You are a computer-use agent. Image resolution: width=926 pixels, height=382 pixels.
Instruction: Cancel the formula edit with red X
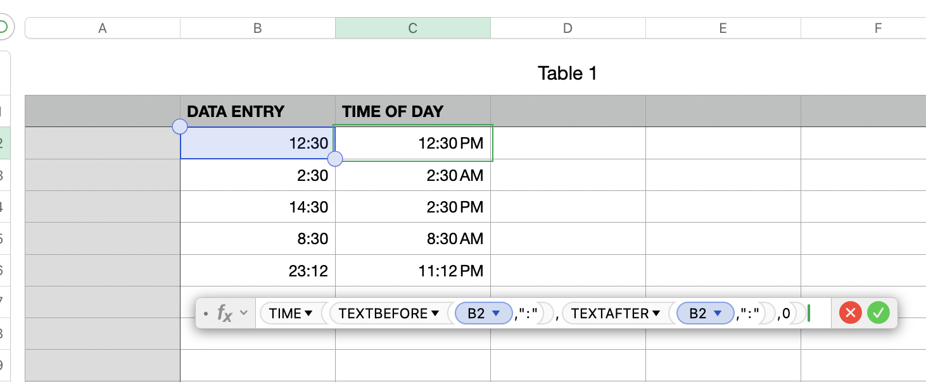850,313
